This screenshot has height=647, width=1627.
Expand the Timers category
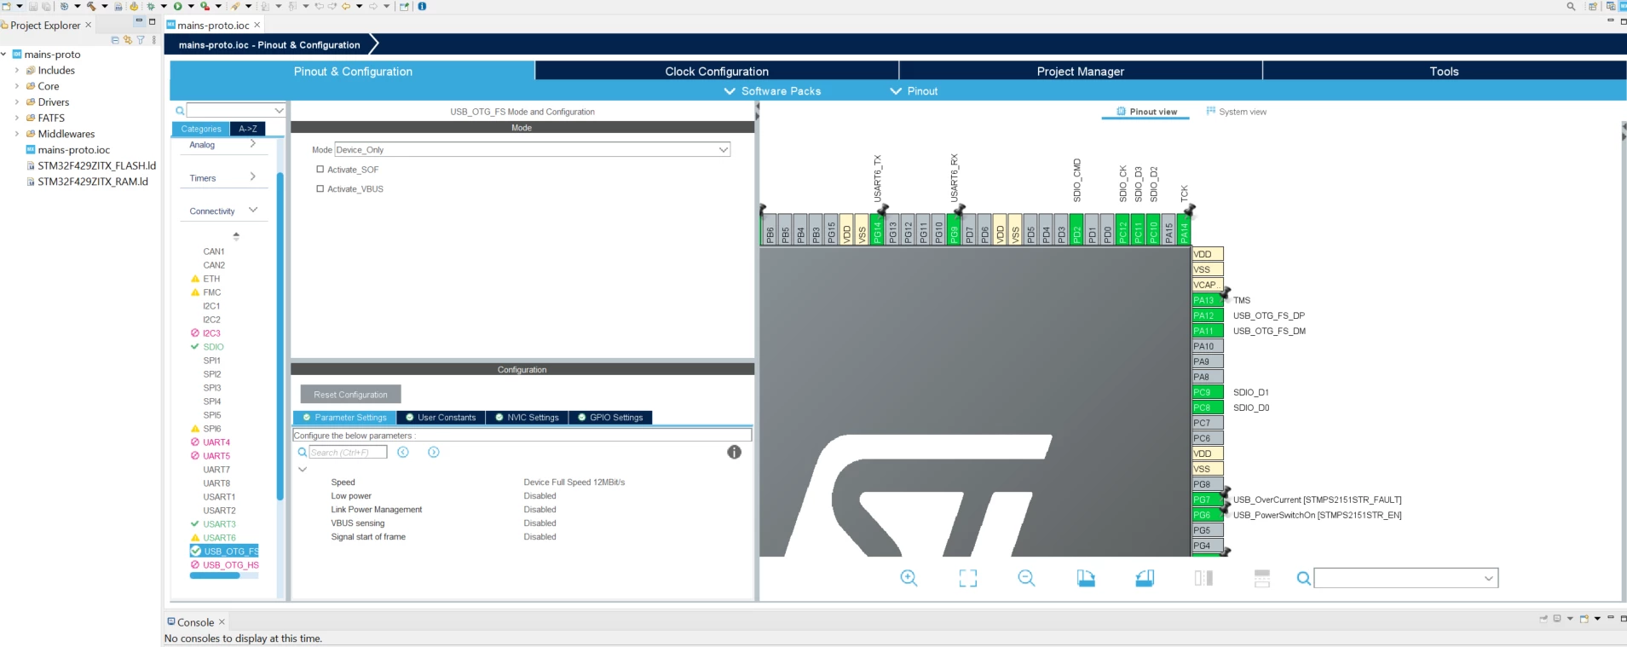coord(253,176)
